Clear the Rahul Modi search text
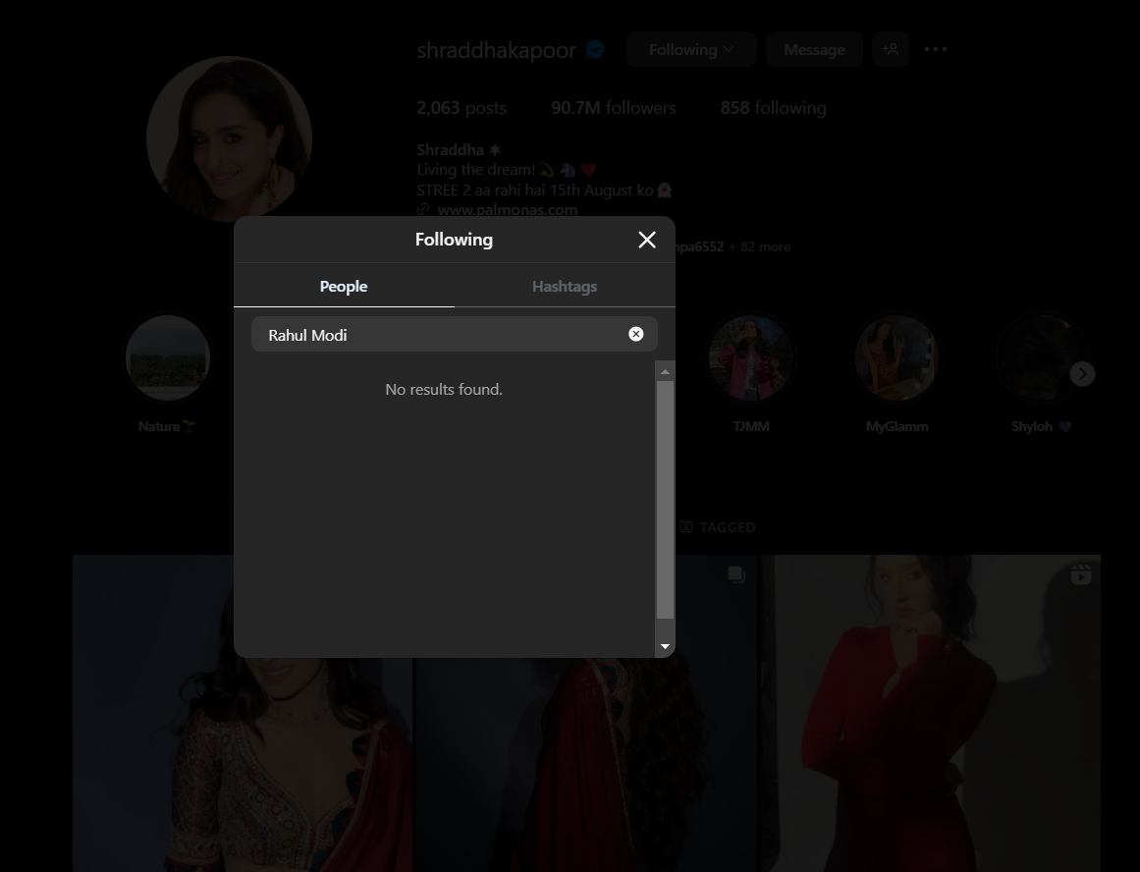Image resolution: width=1140 pixels, height=872 pixels. click(636, 334)
